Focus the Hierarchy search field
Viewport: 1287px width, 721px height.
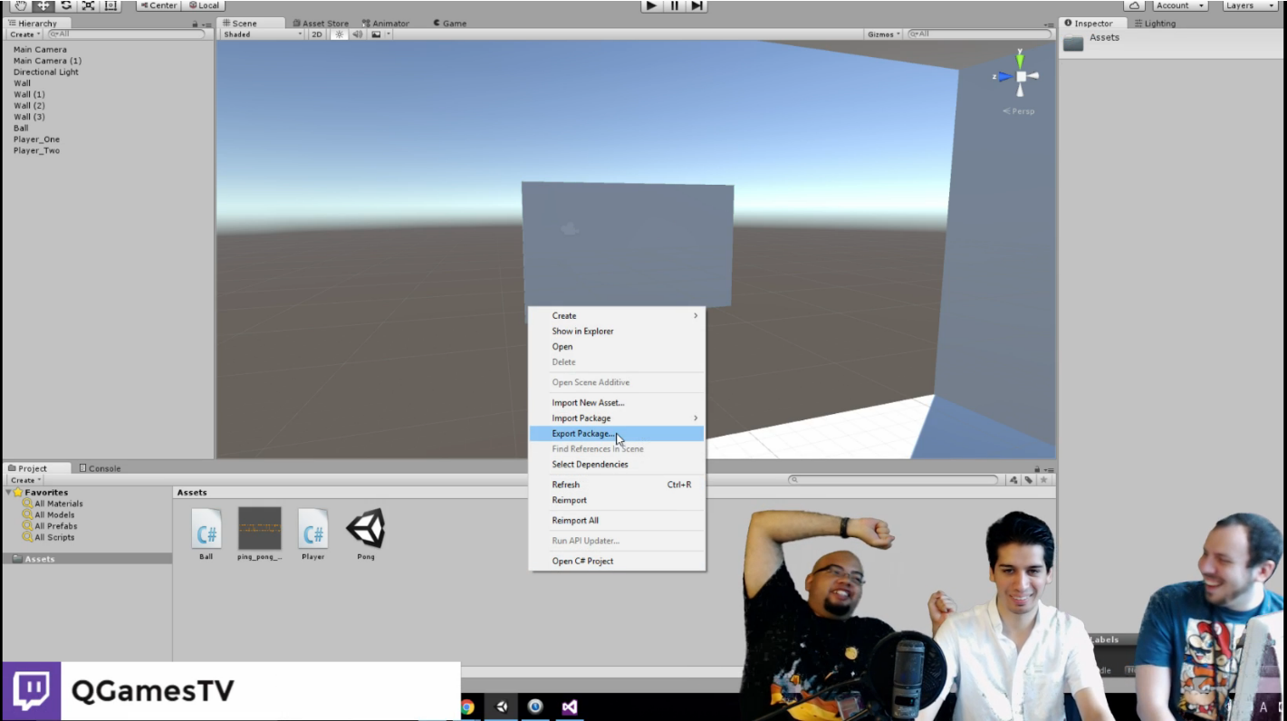pos(125,34)
